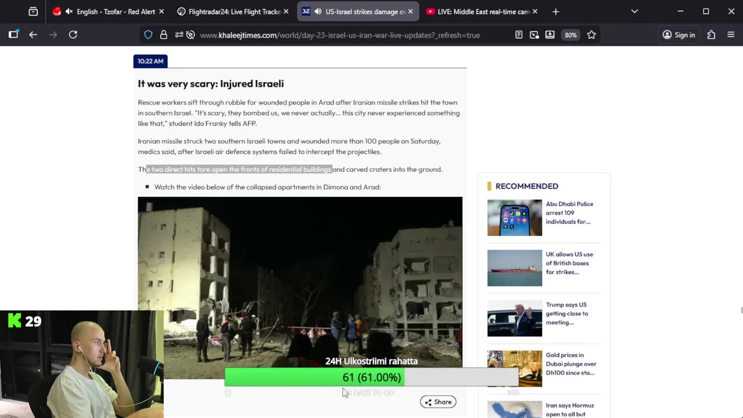743x418 pixels.
Task: Click the 24H Ulkostriimi rahatta progress bar
Action: click(x=371, y=377)
